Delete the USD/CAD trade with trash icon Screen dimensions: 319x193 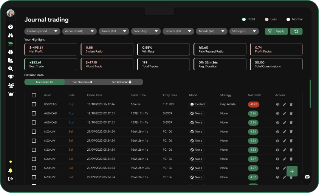(x=291, y=104)
